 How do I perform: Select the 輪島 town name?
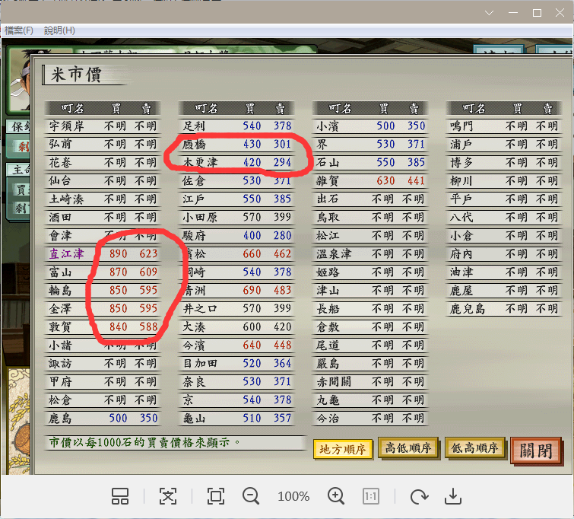click(60, 290)
